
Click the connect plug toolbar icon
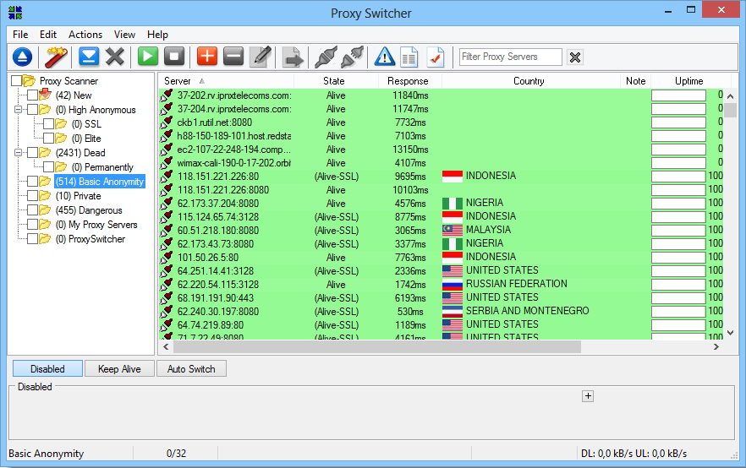(x=326, y=57)
